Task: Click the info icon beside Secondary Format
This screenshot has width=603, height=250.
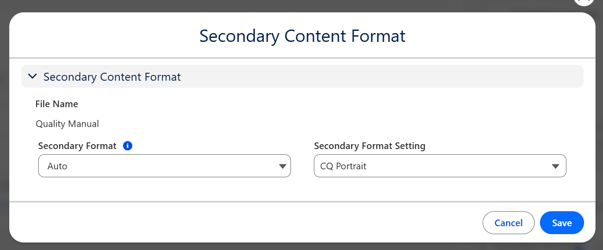Action: click(128, 146)
